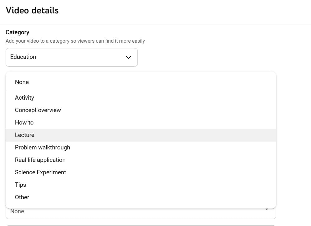
Task: Choose Science Experiment from the list
Action: click(x=40, y=172)
